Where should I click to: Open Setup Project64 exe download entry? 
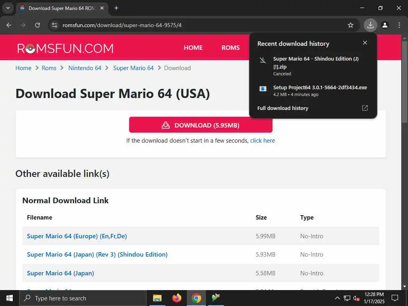point(313,90)
